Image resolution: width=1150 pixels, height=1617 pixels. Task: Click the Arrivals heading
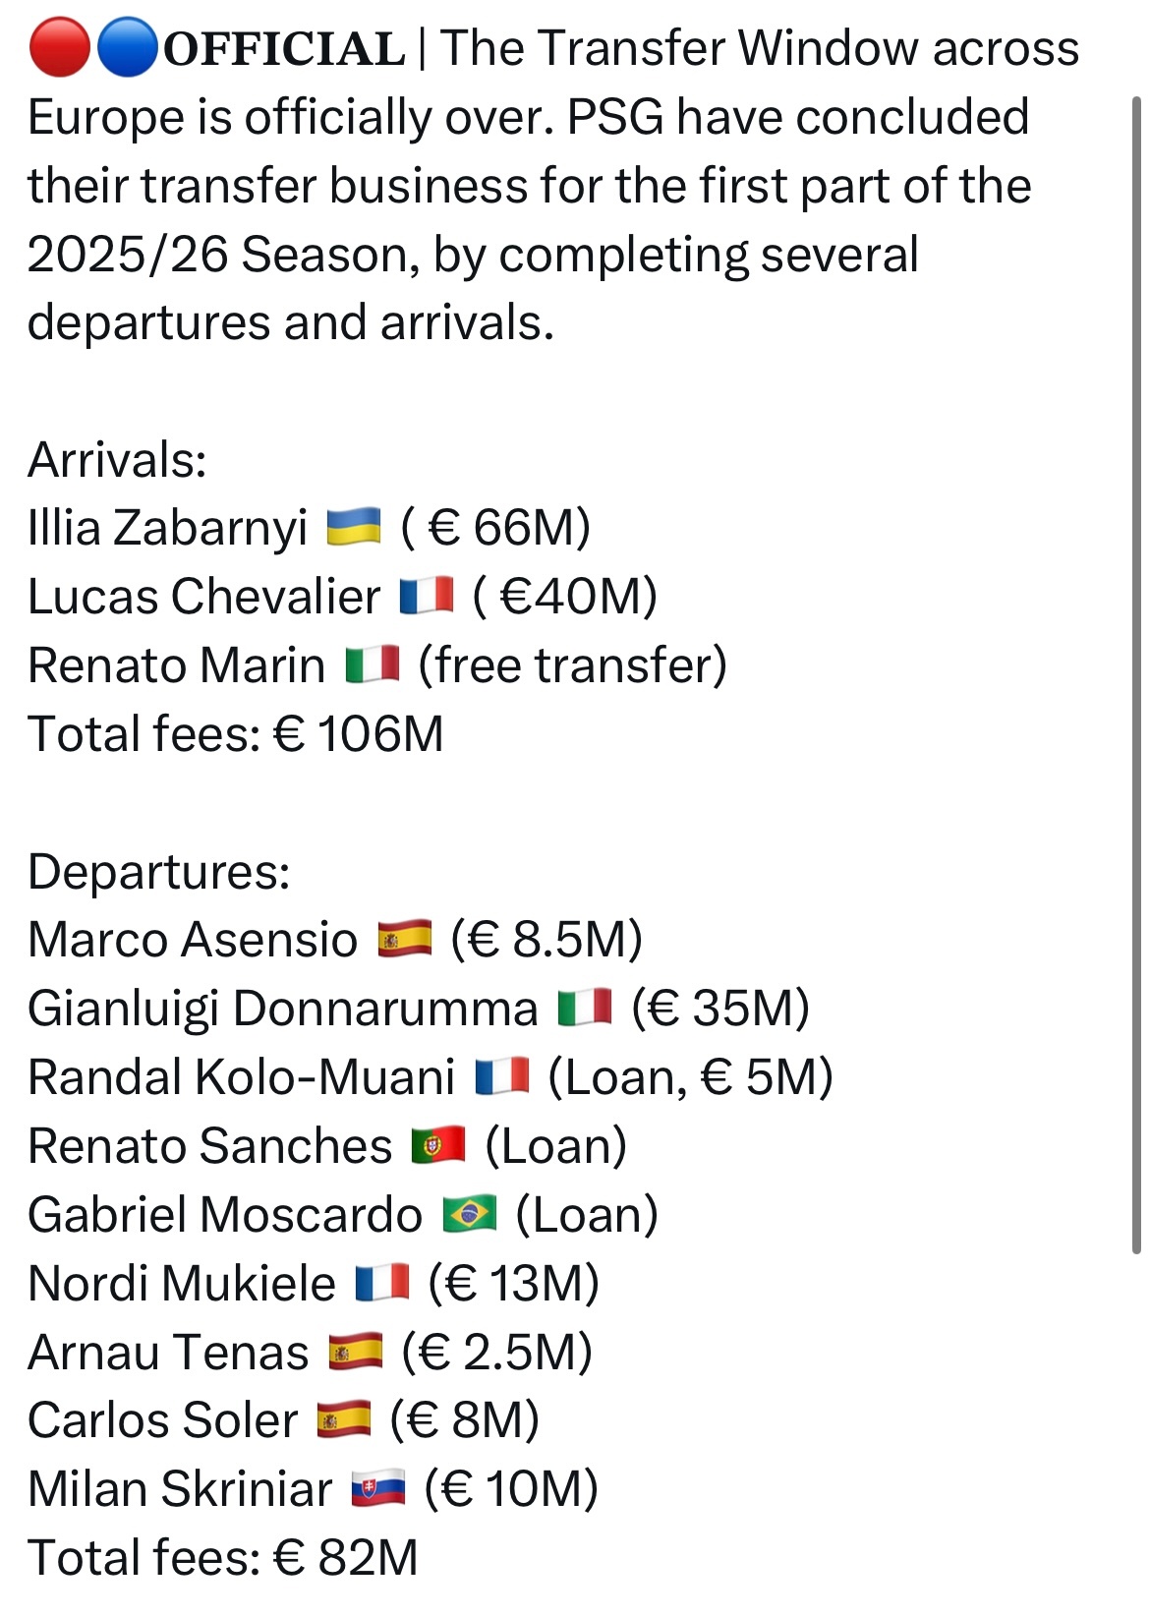pyautogui.click(x=117, y=459)
